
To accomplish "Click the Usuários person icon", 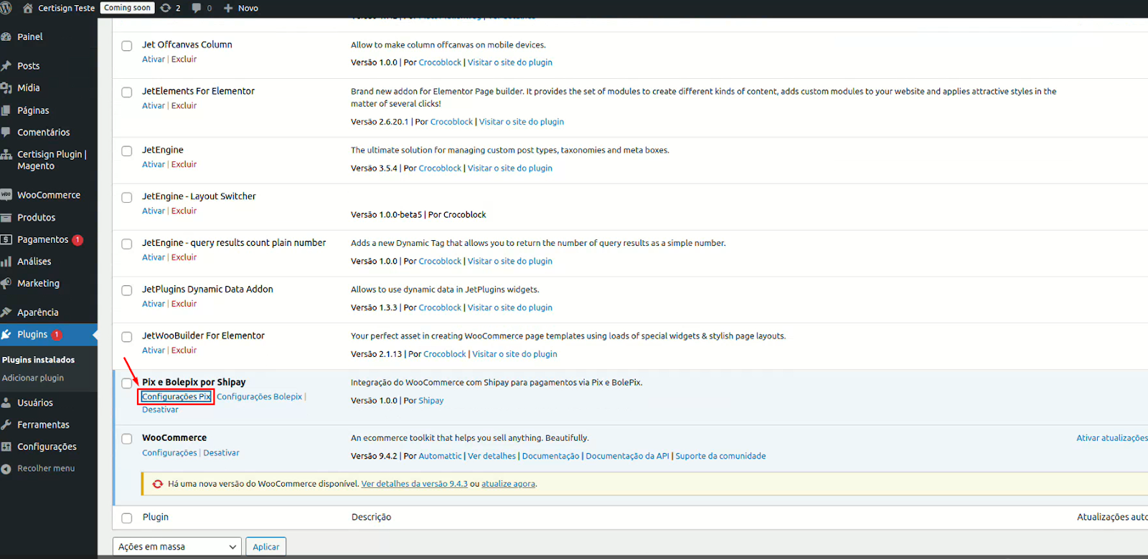I will point(6,403).
